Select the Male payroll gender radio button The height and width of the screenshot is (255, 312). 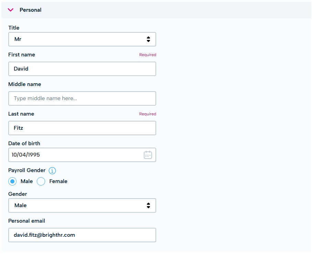click(12, 181)
